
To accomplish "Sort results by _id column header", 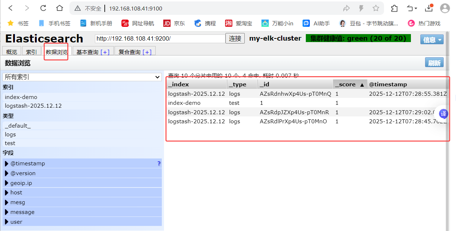I will click(296, 84).
